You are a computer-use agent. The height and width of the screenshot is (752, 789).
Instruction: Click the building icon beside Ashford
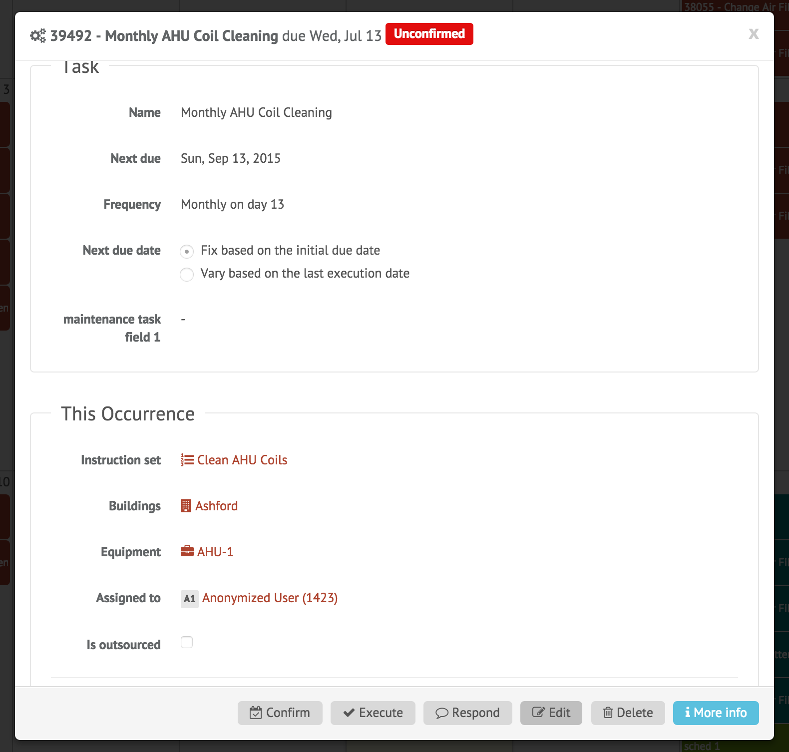tap(186, 506)
